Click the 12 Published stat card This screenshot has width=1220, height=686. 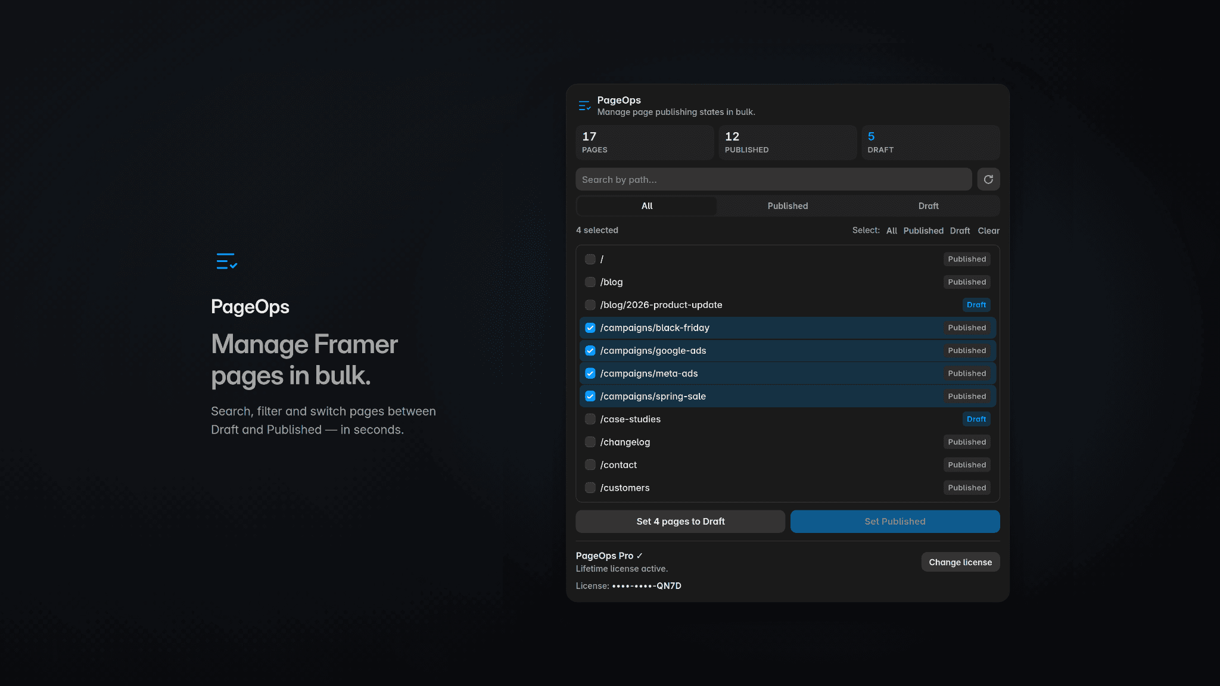(788, 142)
